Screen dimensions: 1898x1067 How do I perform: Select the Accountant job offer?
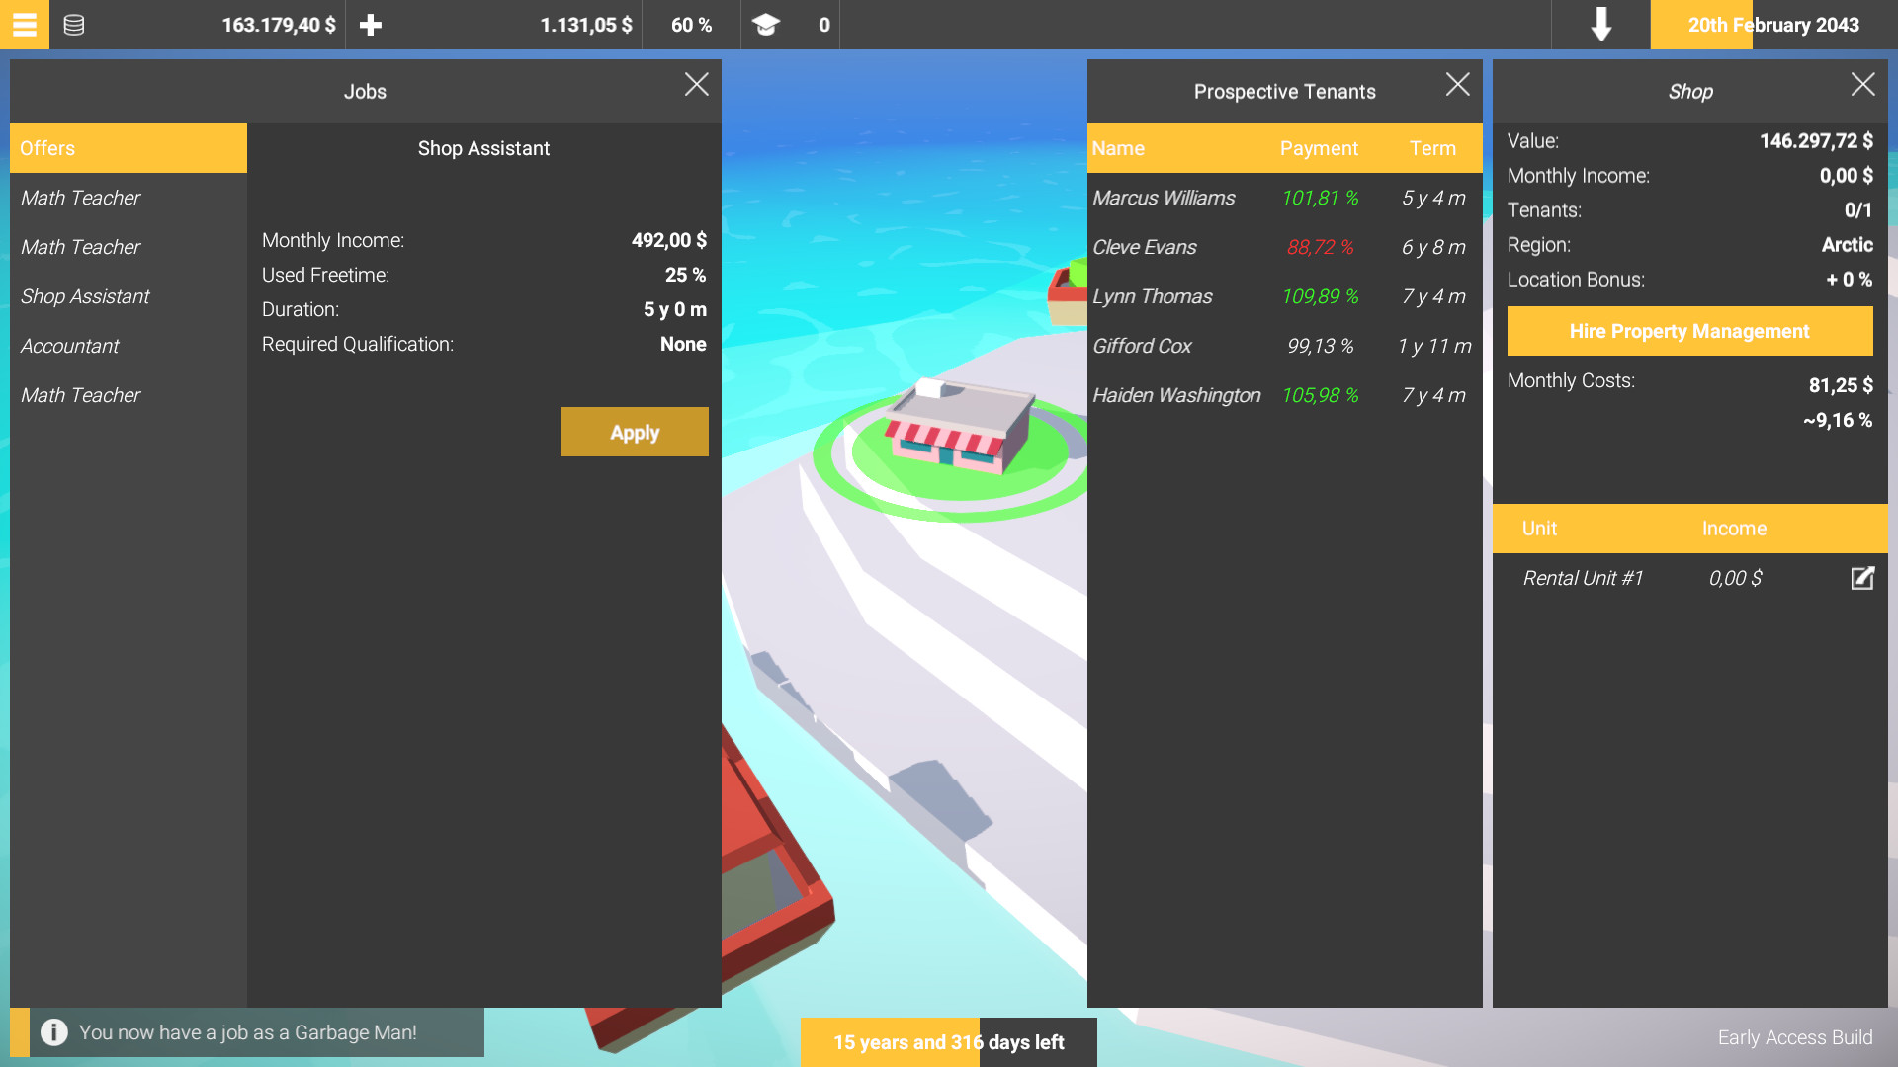(x=70, y=346)
